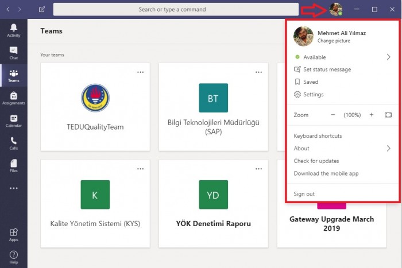Open Settings from profile menu

pyautogui.click(x=343, y=94)
